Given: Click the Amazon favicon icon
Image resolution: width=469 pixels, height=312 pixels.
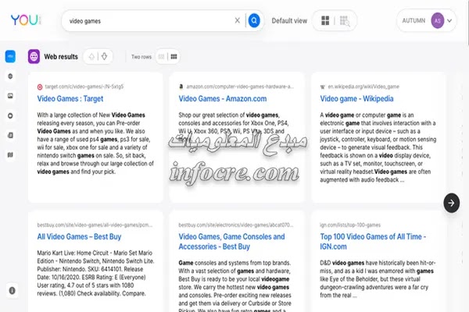Looking at the screenshot, I should 181,87.
